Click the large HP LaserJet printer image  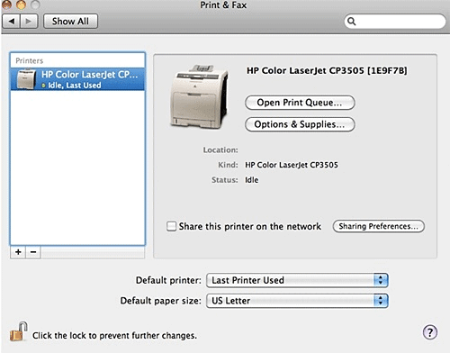199,96
